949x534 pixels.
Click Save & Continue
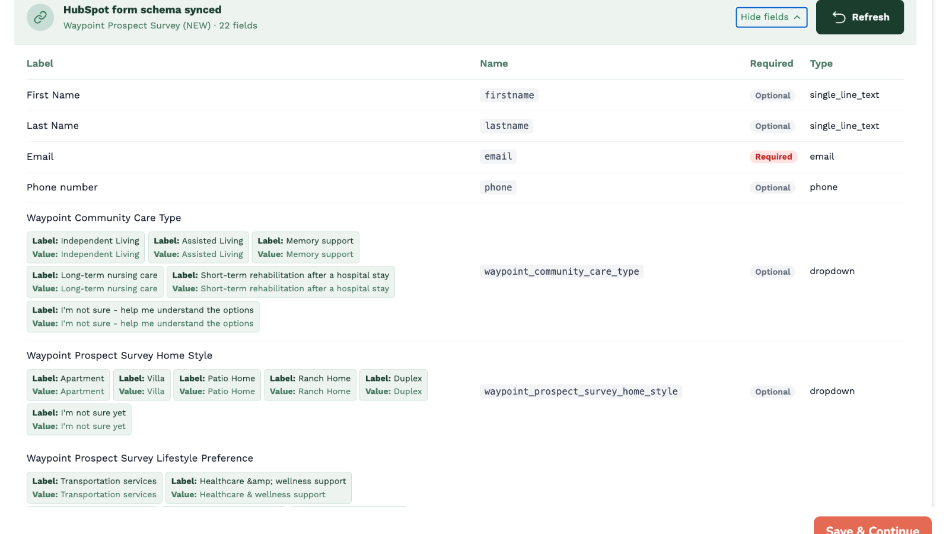coord(872,526)
